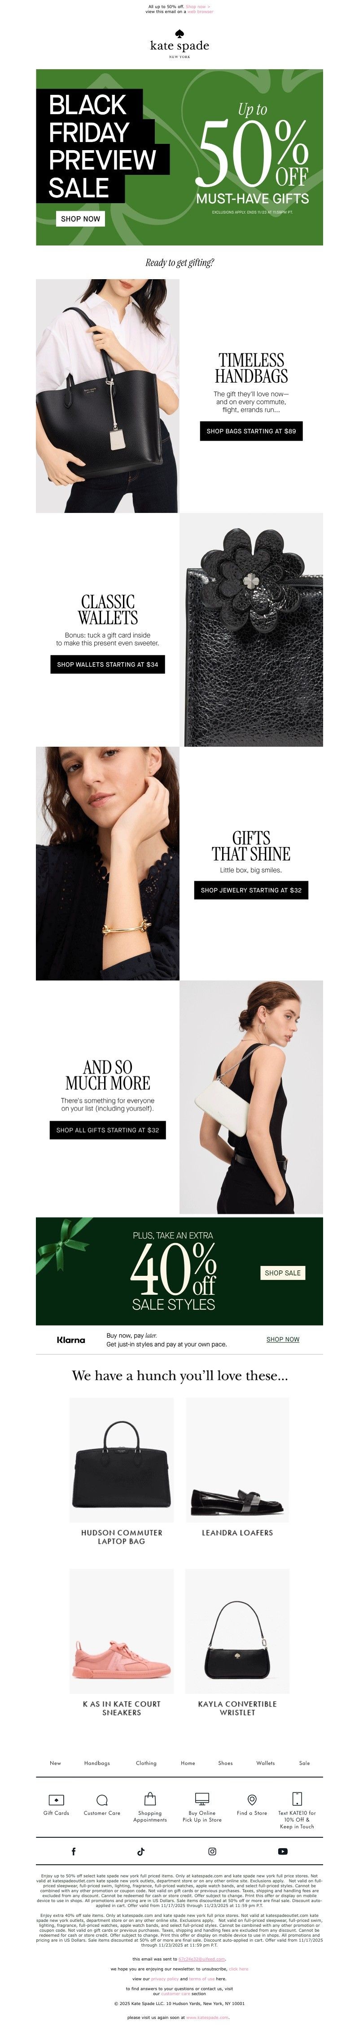Screen dimensions: 359x2032
Task: Open the Instagram icon link
Action: (212, 1851)
